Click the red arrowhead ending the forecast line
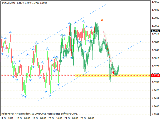The height and width of the screenshot is (120, 160). click(x=113, y=73)
